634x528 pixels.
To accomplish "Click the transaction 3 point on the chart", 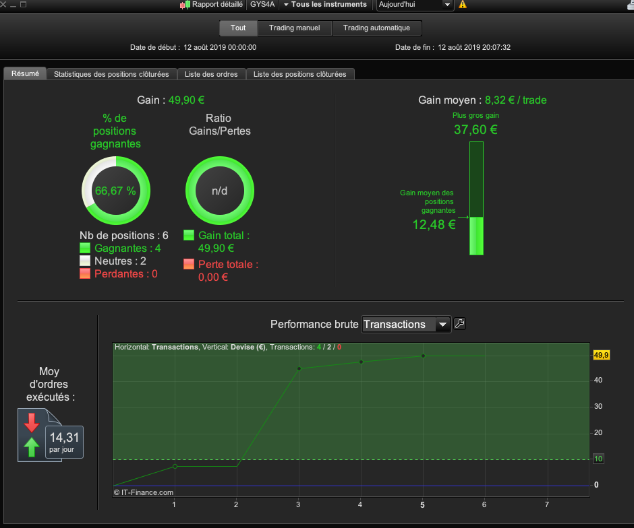I will pyautogui.click(x=299, y=368).
